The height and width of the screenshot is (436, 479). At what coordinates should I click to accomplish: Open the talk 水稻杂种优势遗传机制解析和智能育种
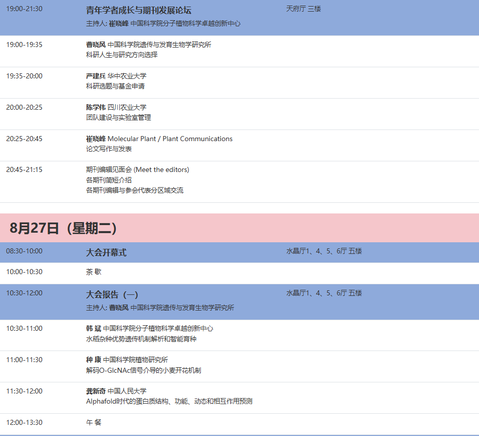pyautogui.click(x=141, y=339)
